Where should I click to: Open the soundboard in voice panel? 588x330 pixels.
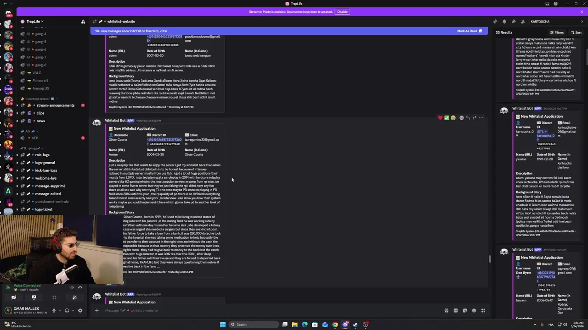point(74,297)
